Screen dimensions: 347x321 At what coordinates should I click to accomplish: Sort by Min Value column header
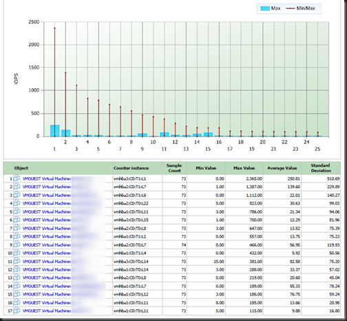pos(206,168)
